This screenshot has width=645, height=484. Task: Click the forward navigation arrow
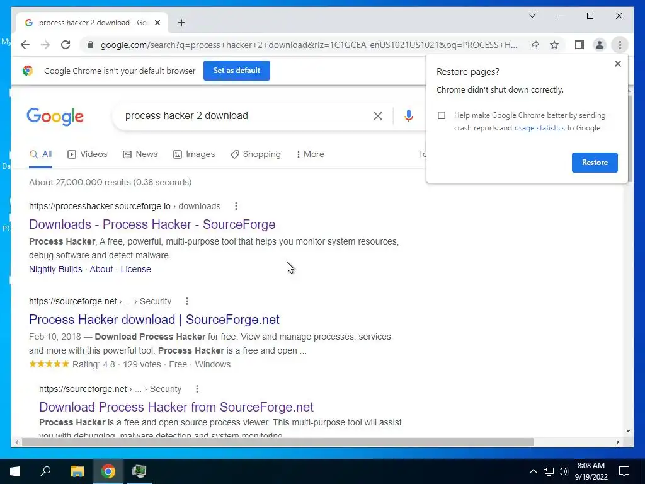pyautogui.click(x=45, y=45)
